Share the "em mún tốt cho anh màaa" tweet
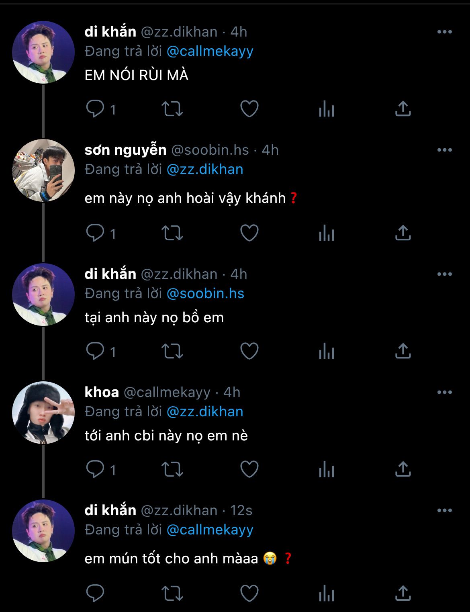 403,593
